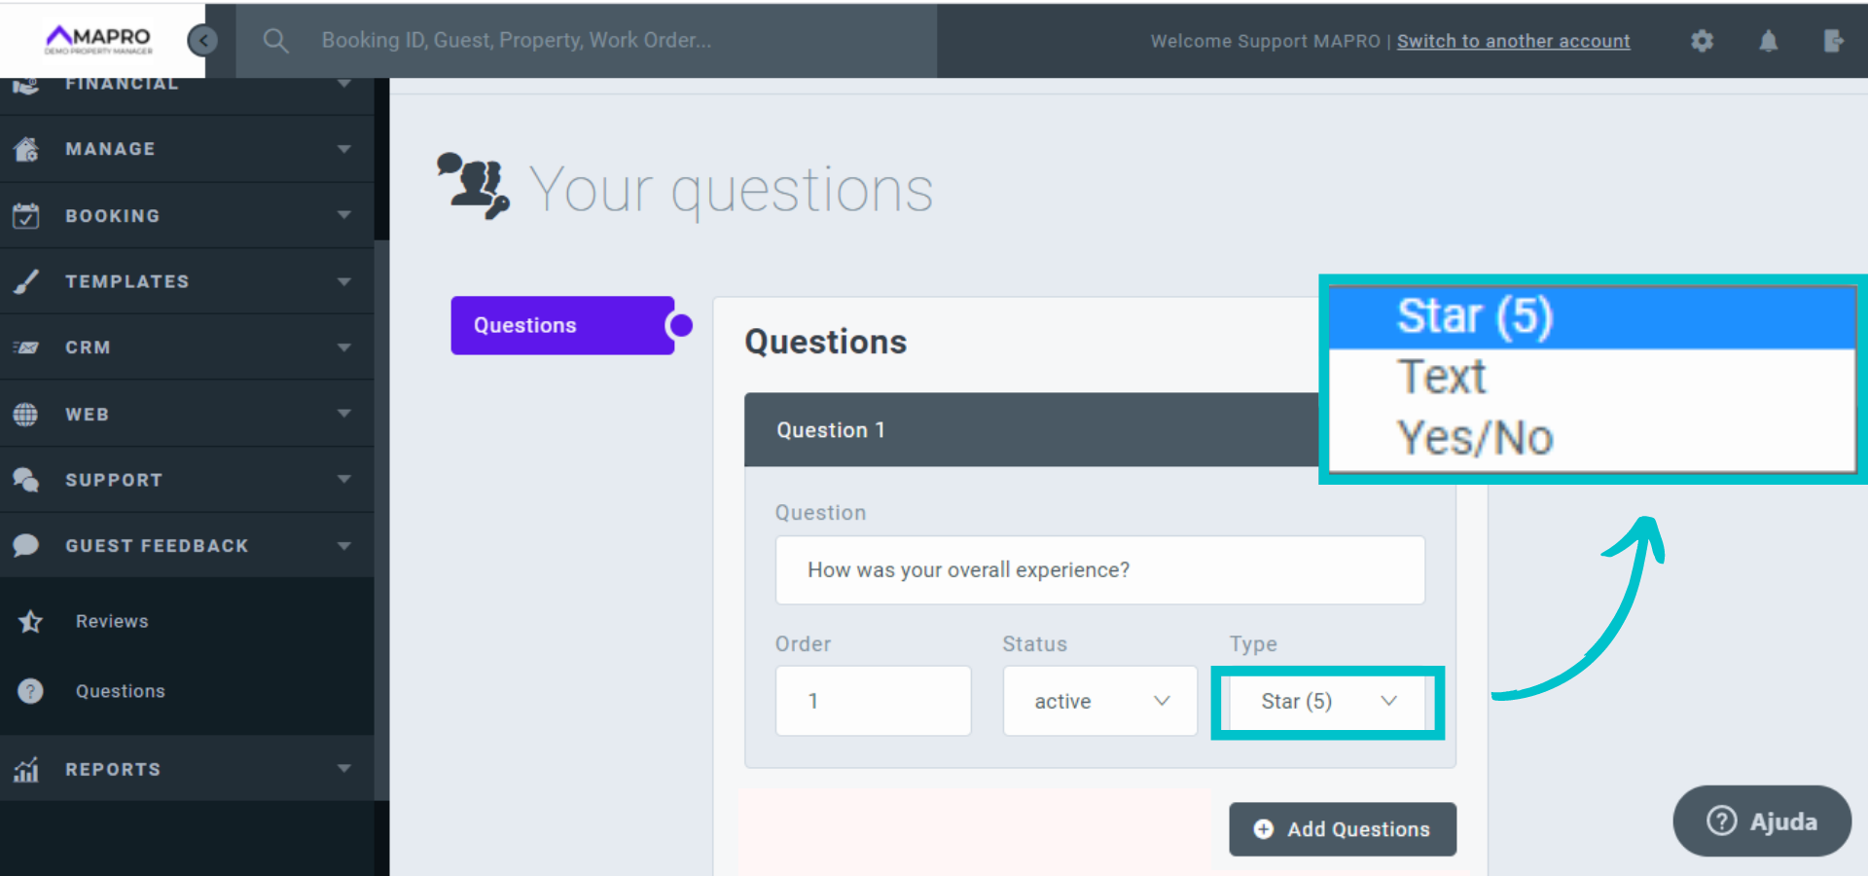
Task: Open the Status dropdown showing active
Action: 1099,701
